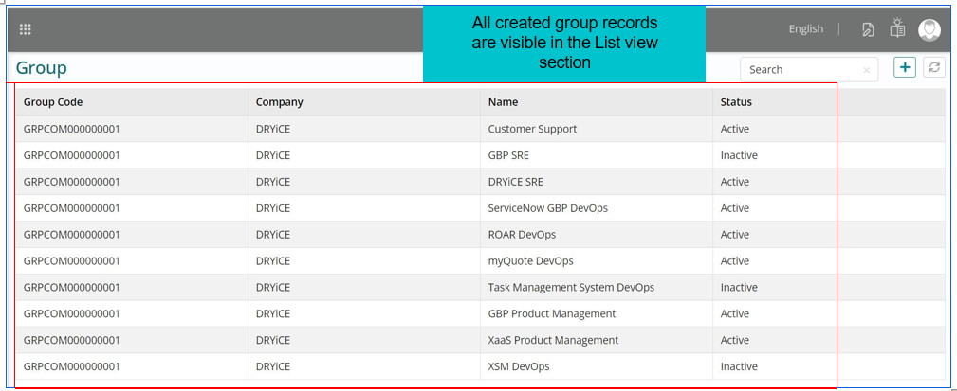Screen dimensions: 957x391
Task: Click the XSM DevOps group entry
Action: 518,367
